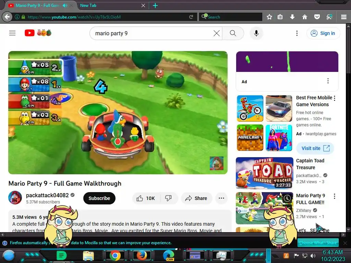The height and width of the screenshot is (263, 351).
Task: Open Microsoft Edge Canary from taskbar
Action: 169,255
